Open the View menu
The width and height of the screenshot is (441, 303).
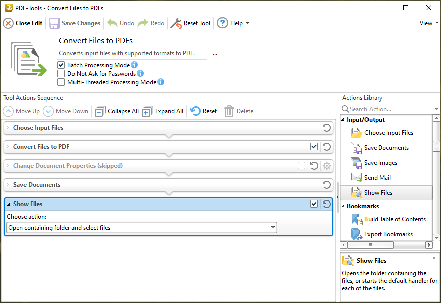pyautogui.click(x=427, y=23)
